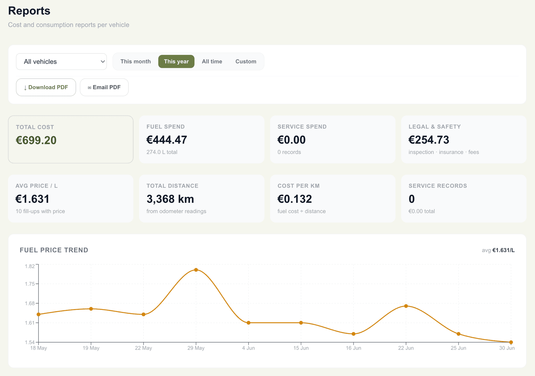535x376 pixels.
Task: Click the 30 Jun x-axis label
Action: click(507, 348)
